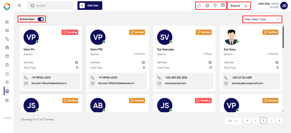The image size is (291, 133).
Task: Click the vertical scrollbar of the user list
Action: click(283, 37)
